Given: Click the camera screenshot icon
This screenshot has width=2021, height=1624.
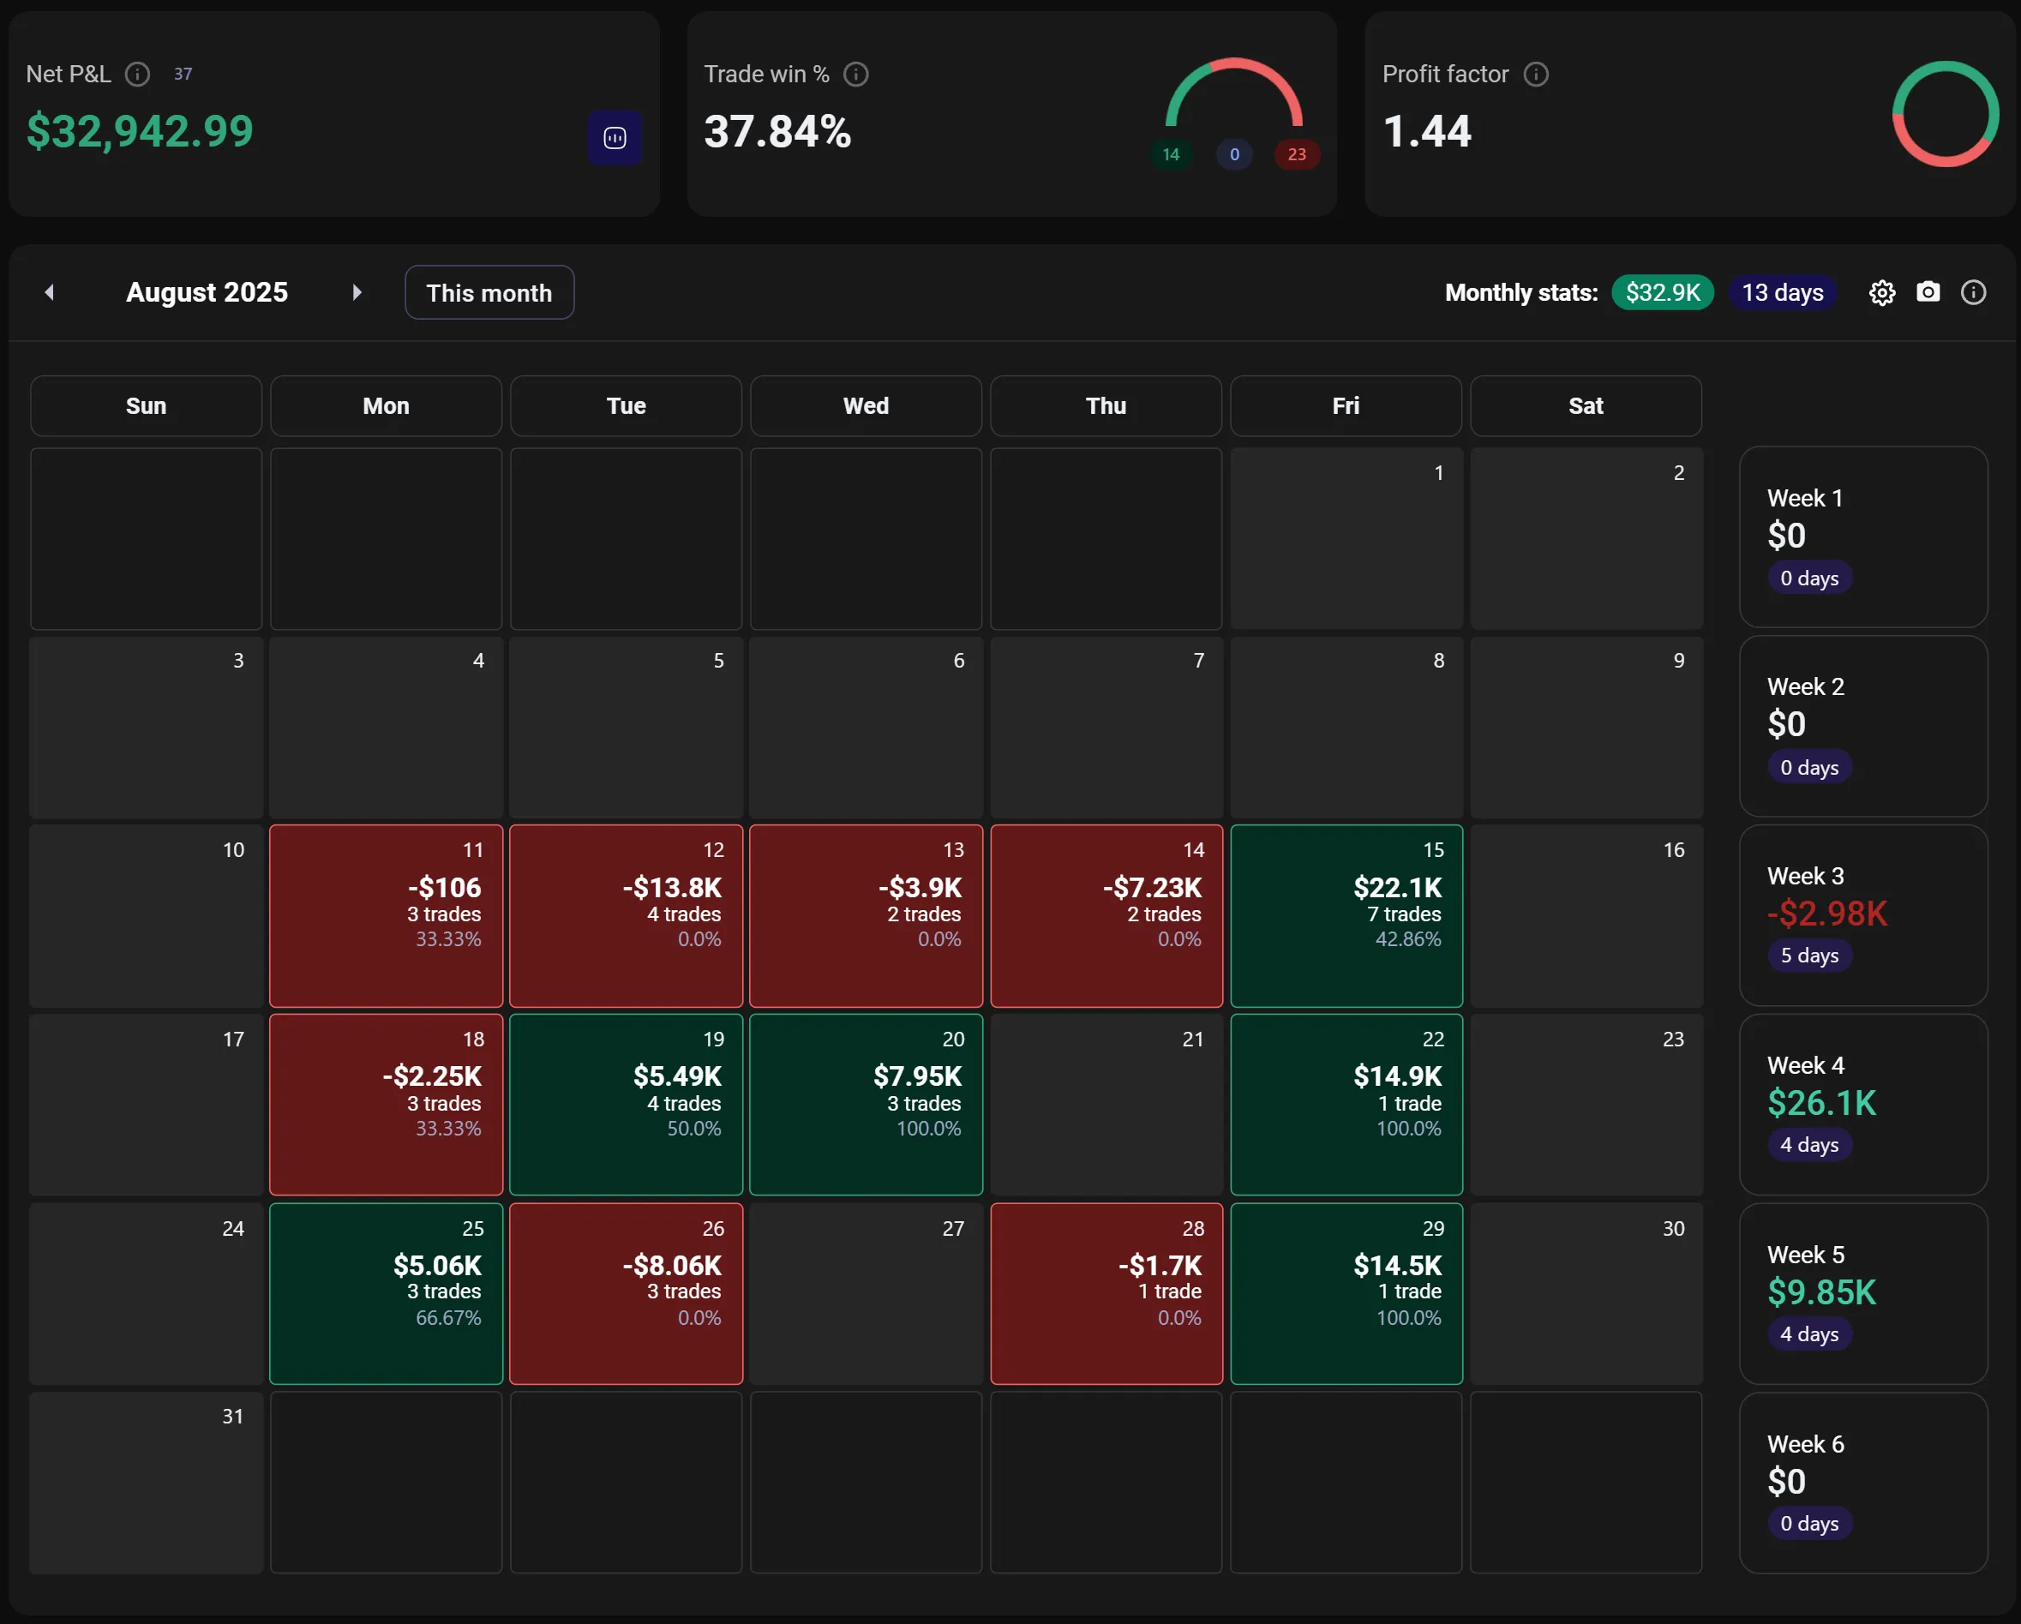Looking at the screenshot, I should [1928, 292].
